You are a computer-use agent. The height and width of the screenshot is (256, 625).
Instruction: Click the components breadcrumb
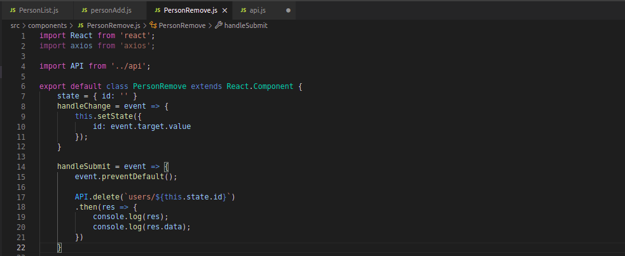click(x=48, y=25)
